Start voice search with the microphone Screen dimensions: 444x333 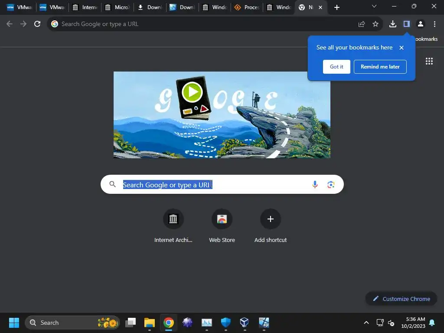(x=315, y=185)
